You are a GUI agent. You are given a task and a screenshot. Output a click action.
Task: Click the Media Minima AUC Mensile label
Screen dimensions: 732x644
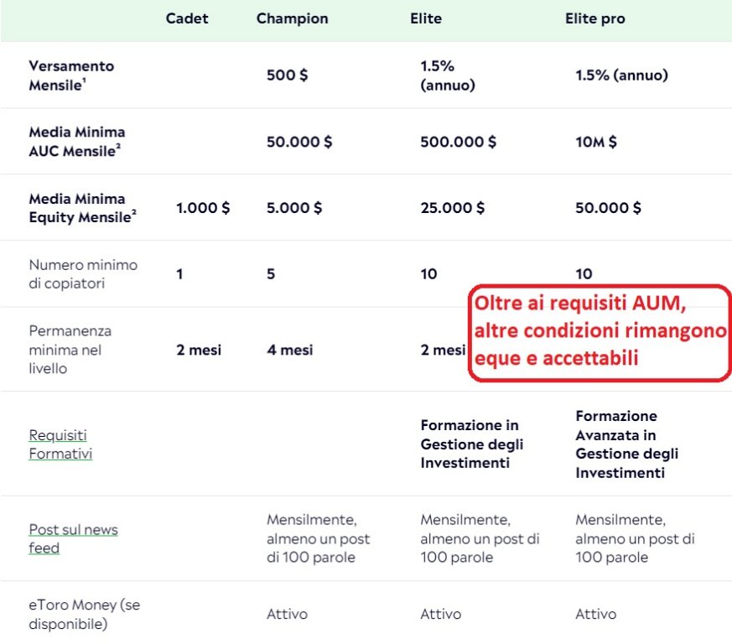[77, 142]
